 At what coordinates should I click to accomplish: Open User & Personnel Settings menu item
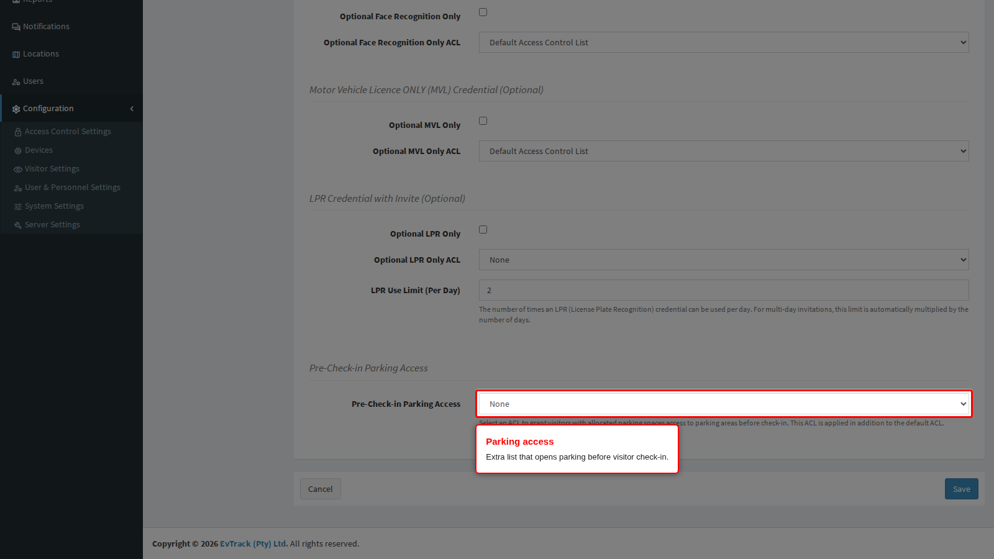tap(73, 188)
